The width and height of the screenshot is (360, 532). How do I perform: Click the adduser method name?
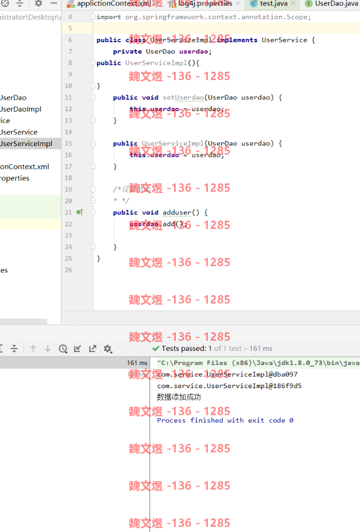click(177, 212)
